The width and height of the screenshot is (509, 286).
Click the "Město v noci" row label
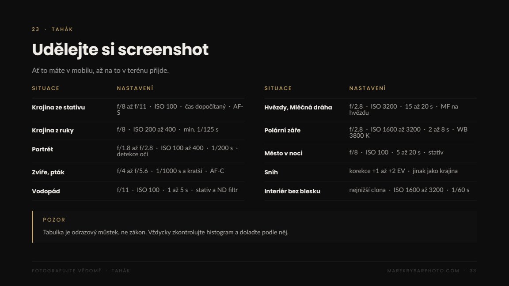click(283, 154)
